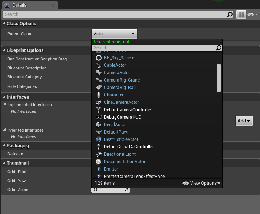Image resolution: width=260 pixels, height=214 pixels.
Task: Click the Hide Categories property label
Action: pyautogui.click(x=22, y=86)
